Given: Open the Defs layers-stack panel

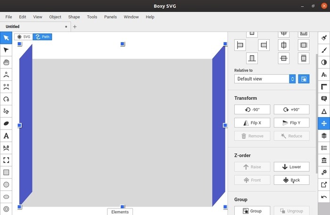Looking at the screenshot, I should (324, 136).
